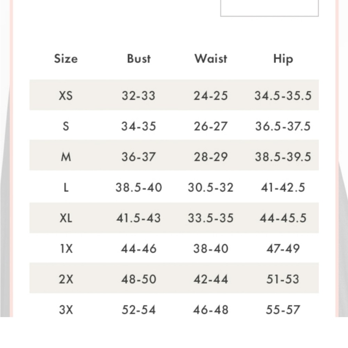The height and width of the screenshot is (348, 348).
Task: Select the 2X size row label
Action: [66, 279]
